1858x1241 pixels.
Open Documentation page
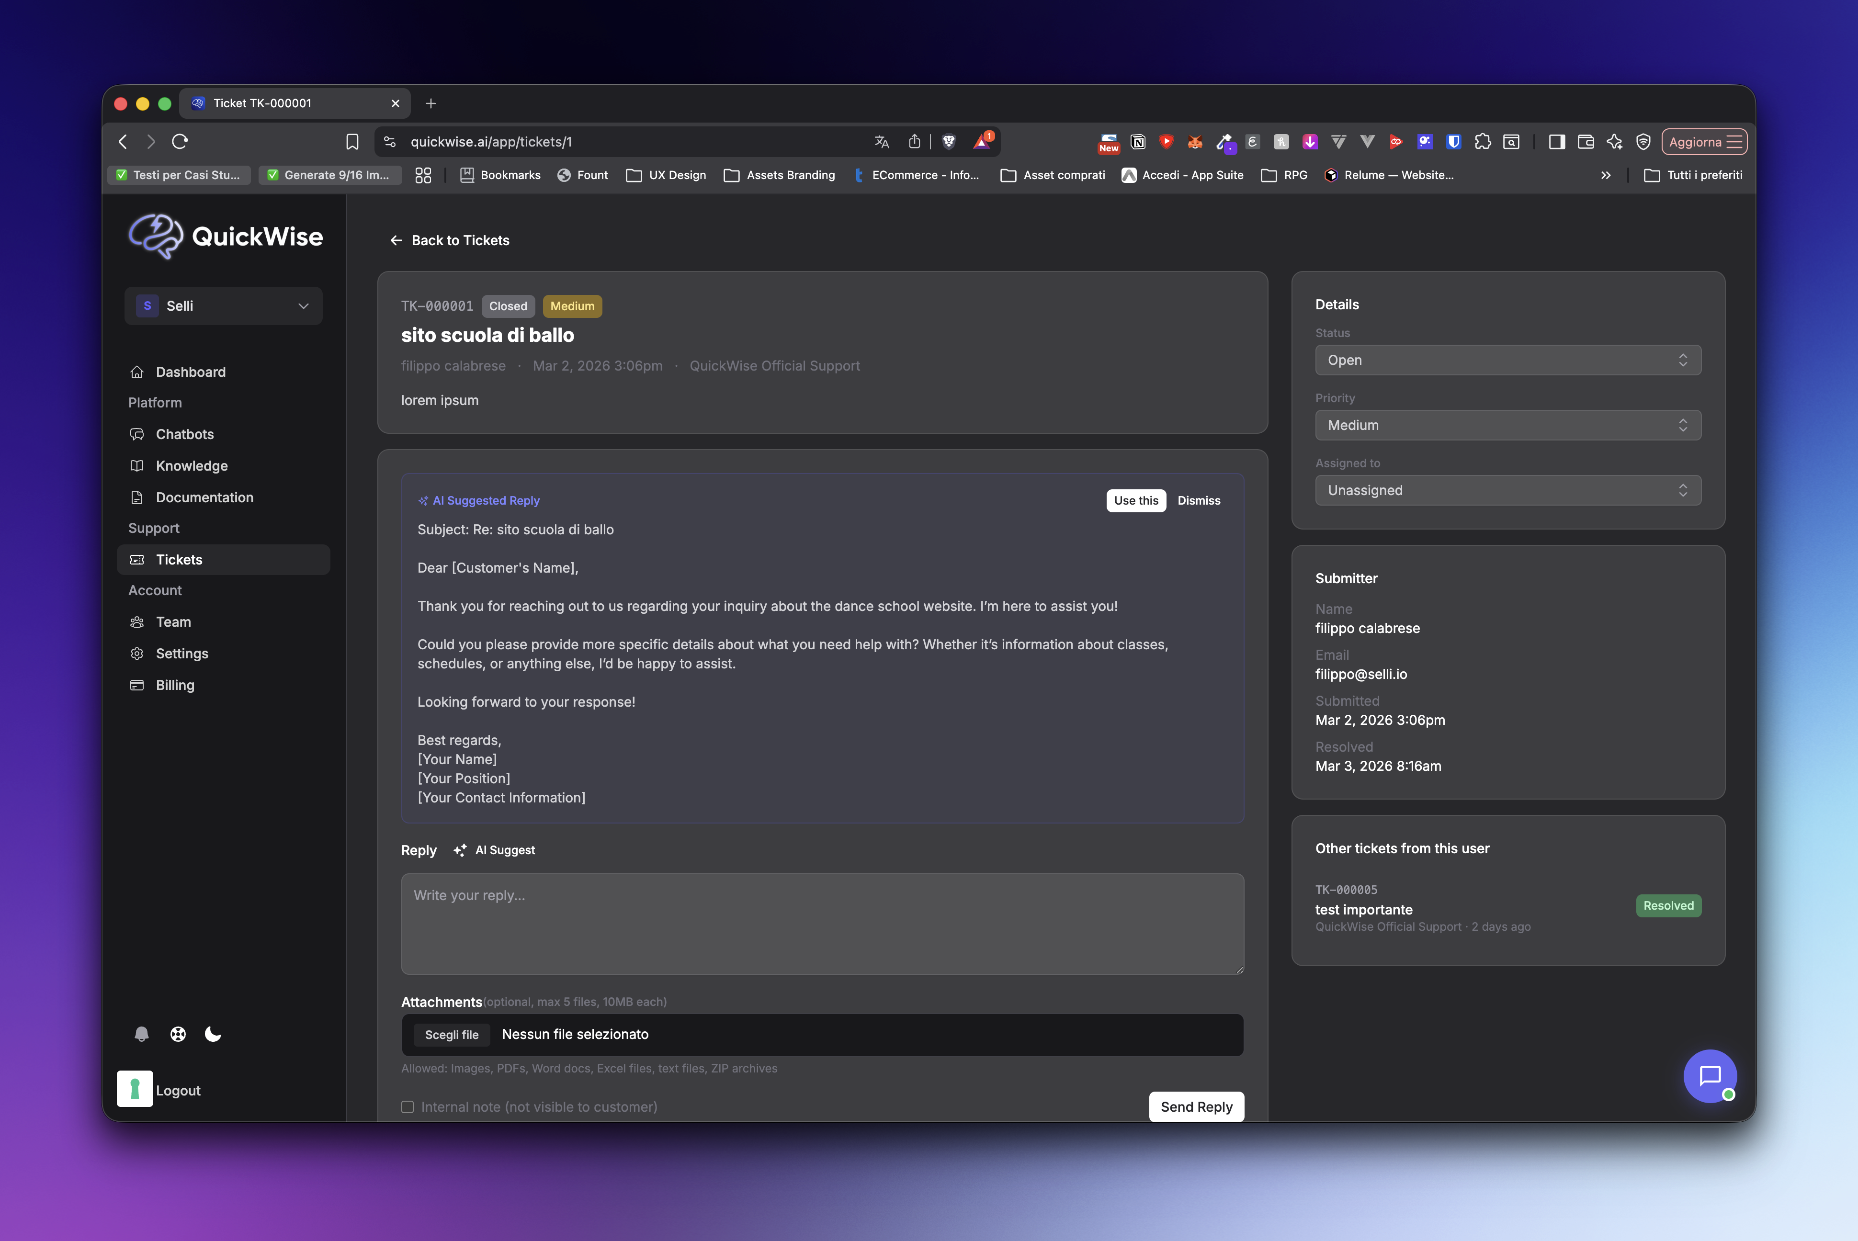click(204, 497)
